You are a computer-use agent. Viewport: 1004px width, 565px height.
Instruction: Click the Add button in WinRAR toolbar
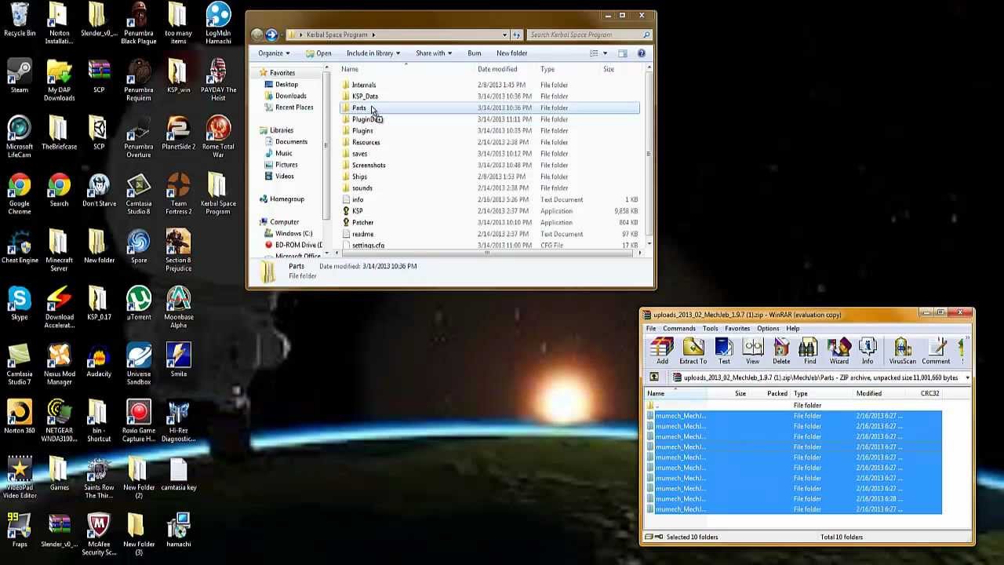coord(662,351)
